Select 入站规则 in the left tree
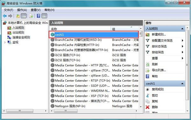 point(18,28)
